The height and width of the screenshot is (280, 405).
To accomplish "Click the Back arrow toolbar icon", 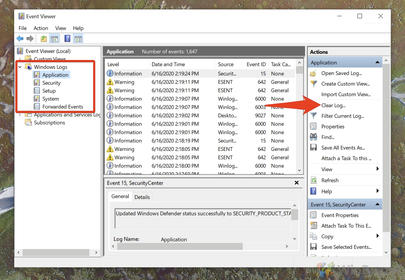I will pyautogui.click(x=20, y=39).
